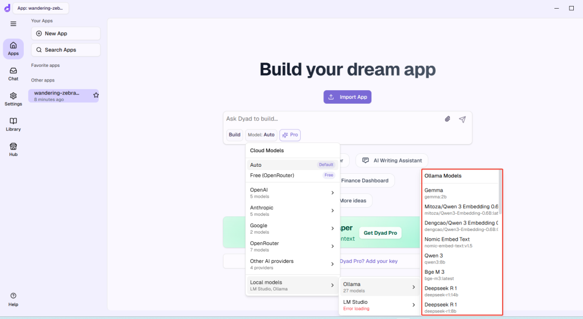Select the Bge M 3 model
Image resolution: width=583 pixels, height=319 pixels.
coord(460,275)
